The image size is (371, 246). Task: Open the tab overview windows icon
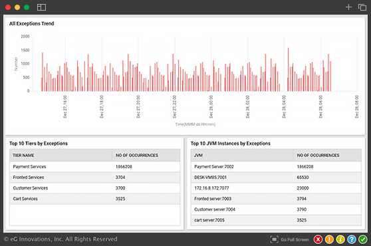point(362,7)
